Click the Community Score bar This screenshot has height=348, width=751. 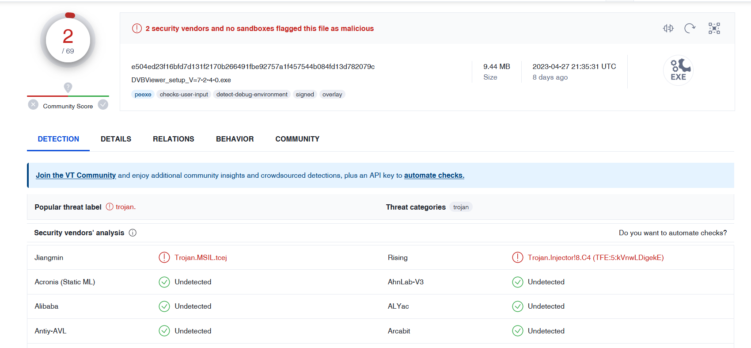pos(68,96)
